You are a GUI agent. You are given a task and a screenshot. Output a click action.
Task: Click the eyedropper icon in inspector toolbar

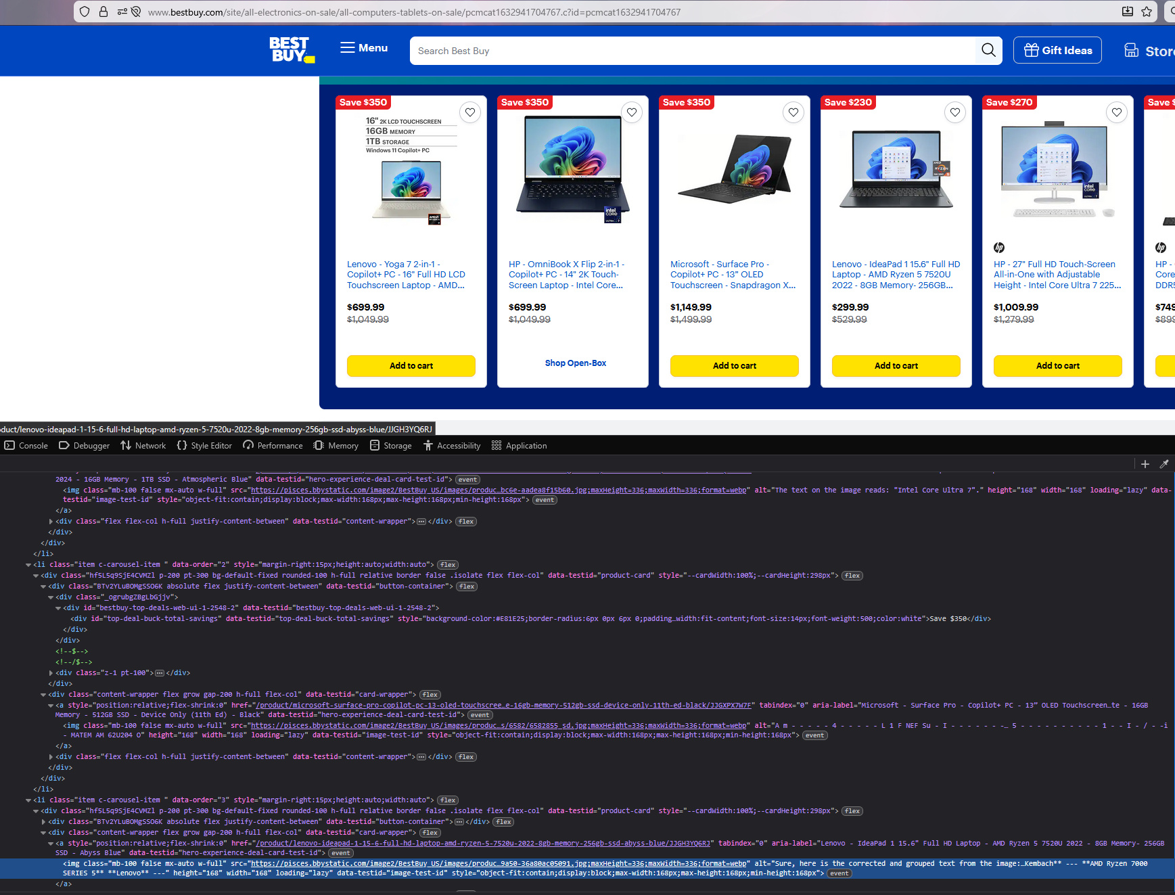1164,464
